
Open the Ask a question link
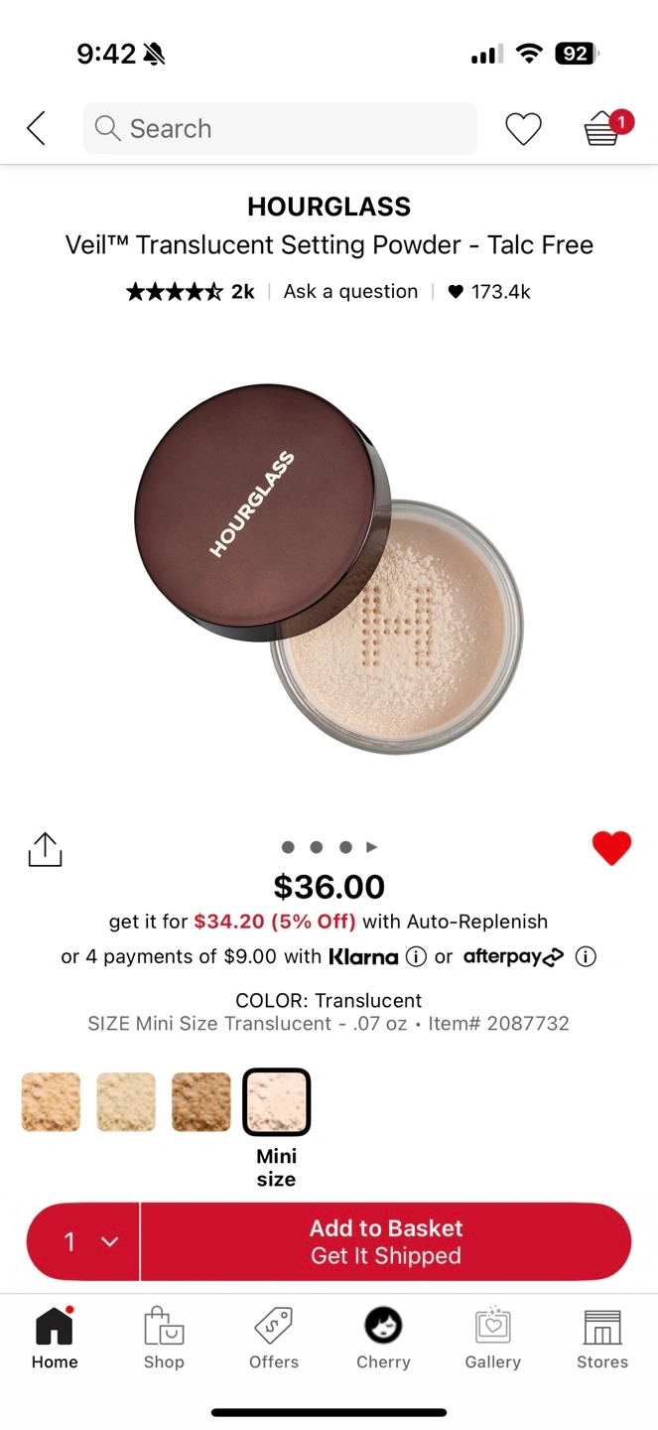(x=351, y=291)
